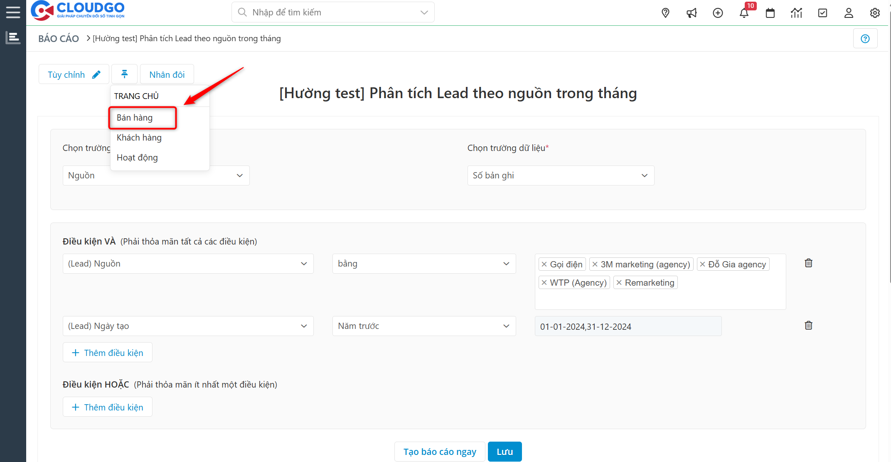Open the tasks checkbox icon
The width and height of the screenshot is (891, 462).
[822, 12]
